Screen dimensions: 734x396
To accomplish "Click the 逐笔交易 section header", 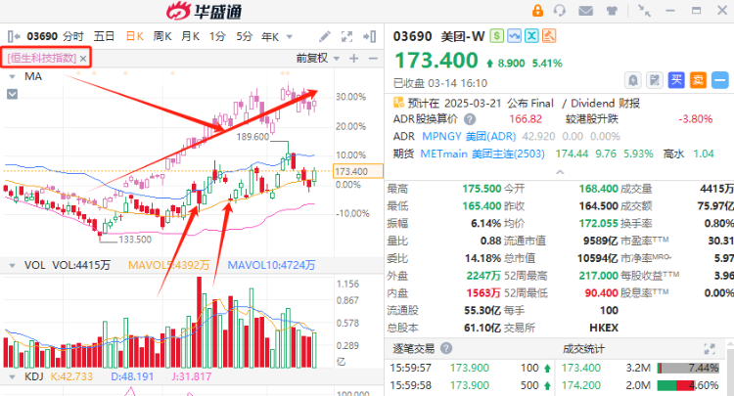I will [413, 349].
